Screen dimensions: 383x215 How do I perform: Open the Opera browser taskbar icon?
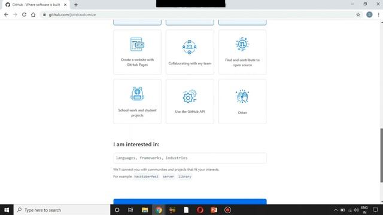pos(200,210)
